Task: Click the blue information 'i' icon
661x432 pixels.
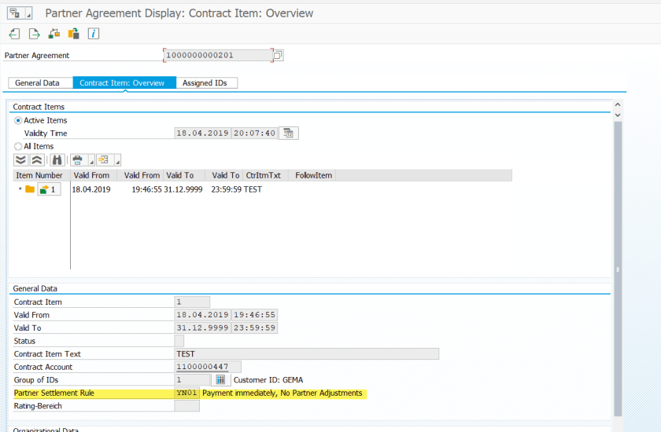Action: [94, 34]
